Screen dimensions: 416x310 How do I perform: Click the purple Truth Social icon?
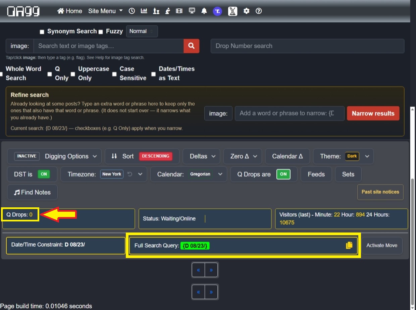pyautogui.click(x=217, y=11)
